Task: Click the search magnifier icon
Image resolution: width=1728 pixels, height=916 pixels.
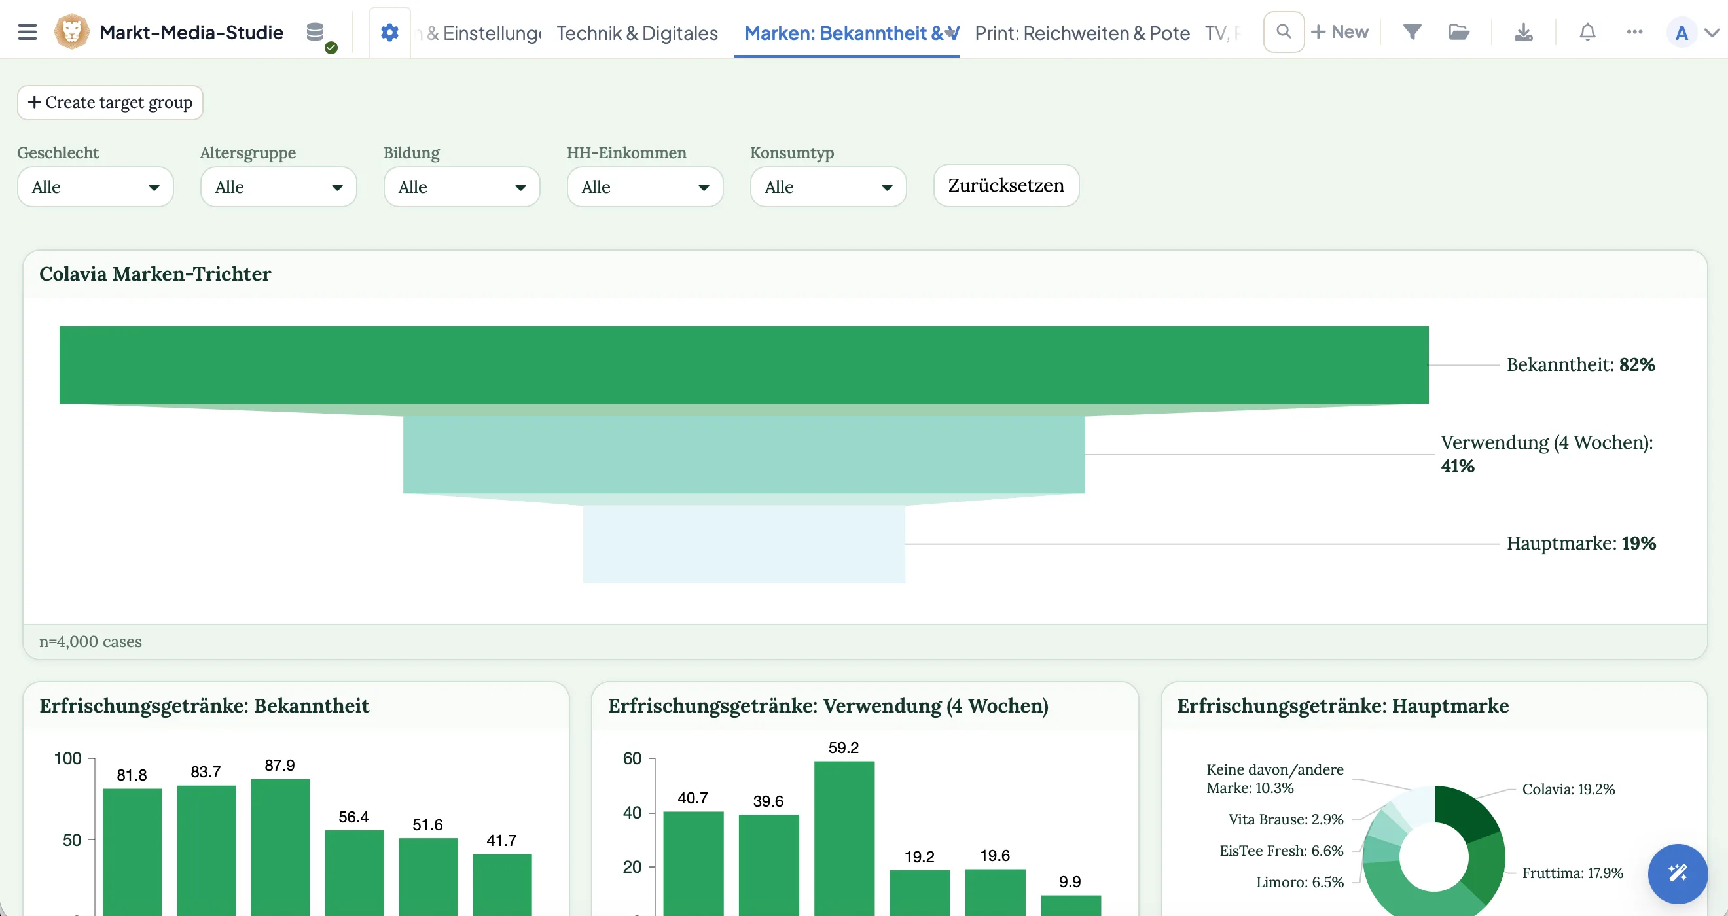Action: (1284, 31)
